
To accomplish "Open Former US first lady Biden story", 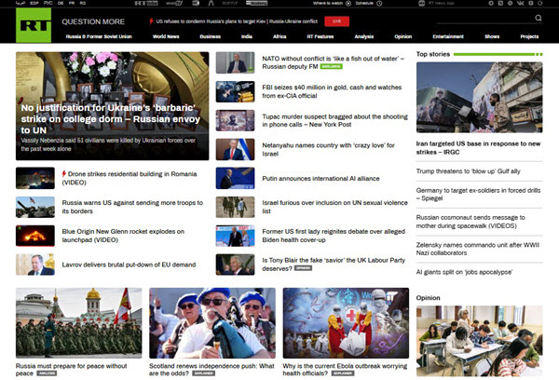I will point(334,236).
